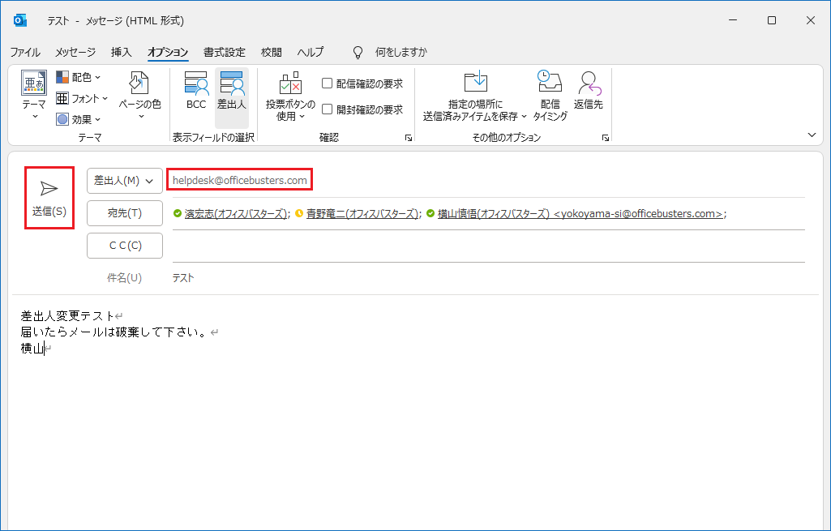Click the CC (C) button

(124, 246)
